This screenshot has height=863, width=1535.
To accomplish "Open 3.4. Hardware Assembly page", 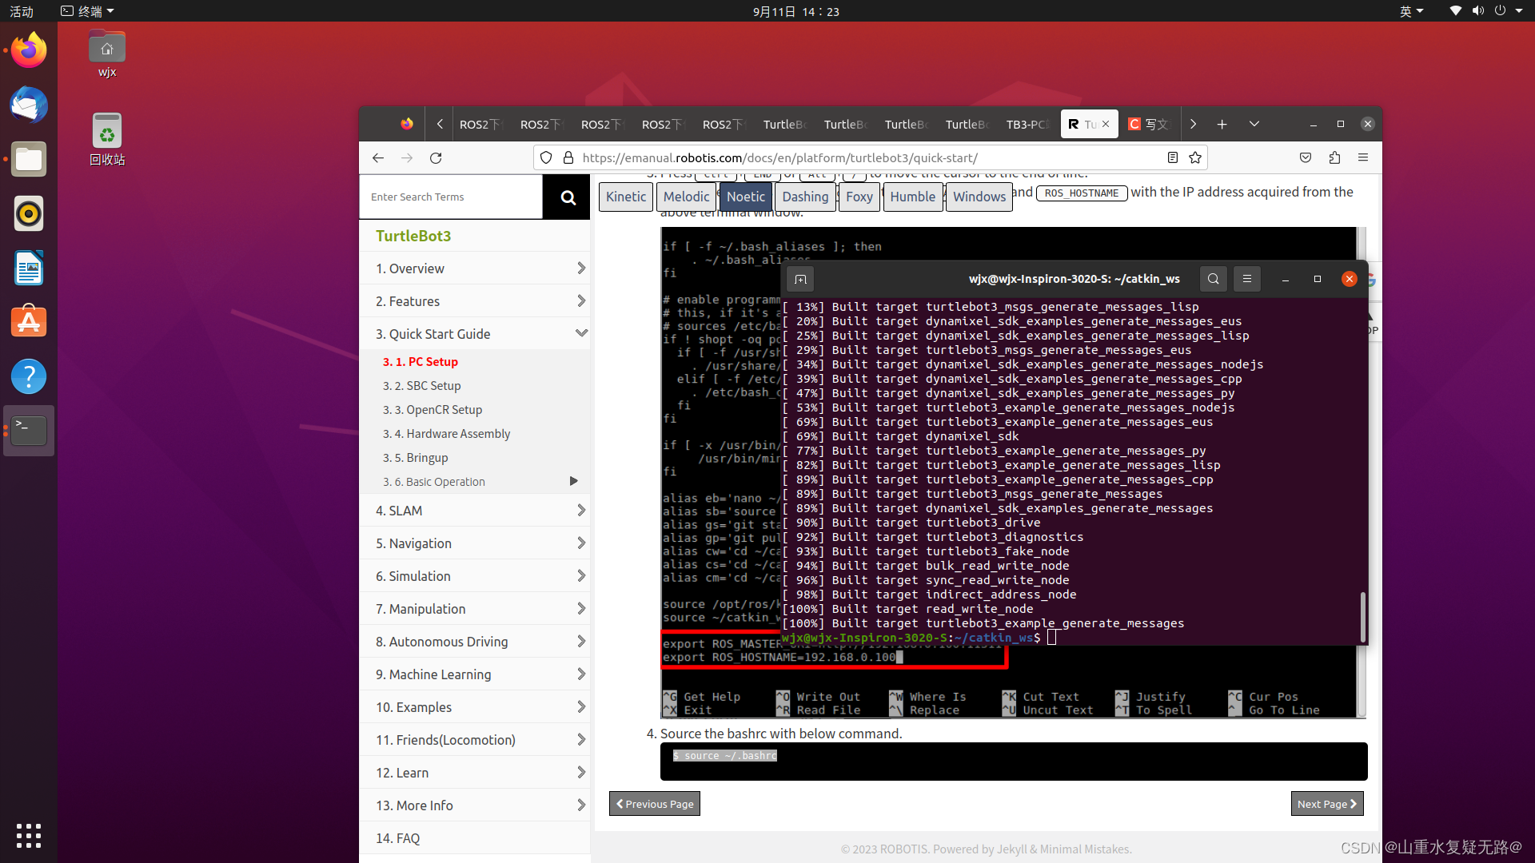I will click(446, 434).
